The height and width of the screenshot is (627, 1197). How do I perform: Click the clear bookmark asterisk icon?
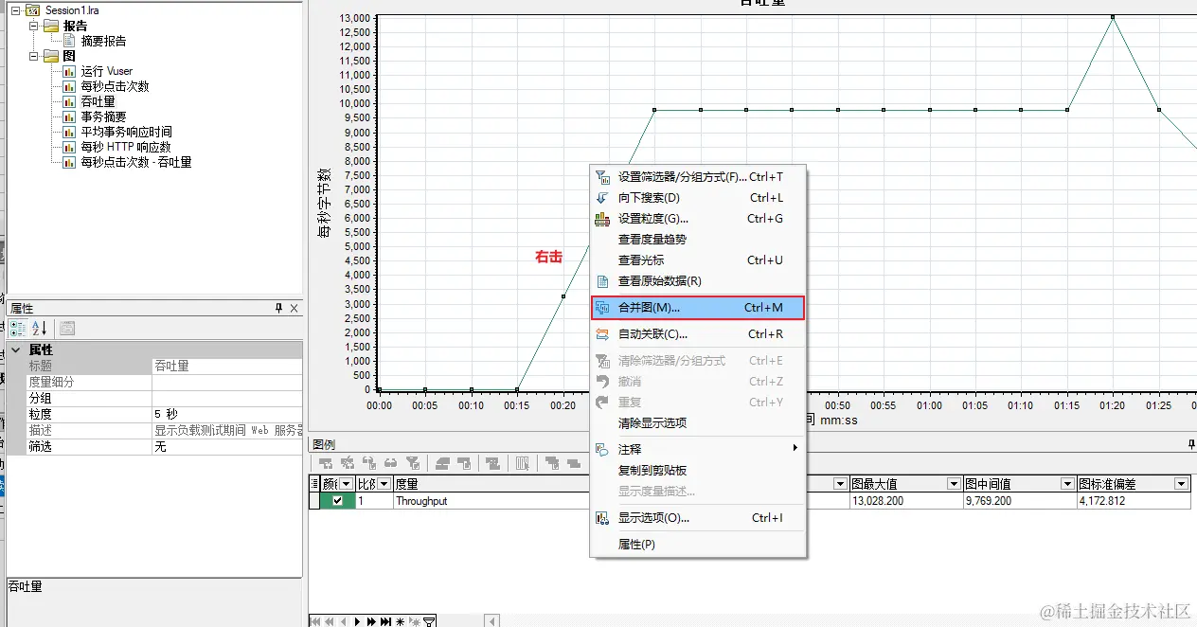(415, 622)
